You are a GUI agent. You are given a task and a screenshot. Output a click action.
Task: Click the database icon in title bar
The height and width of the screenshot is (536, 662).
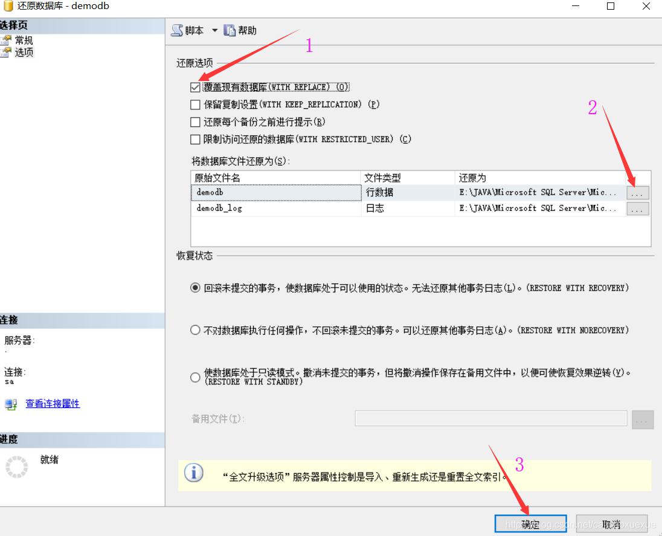pos(8,6)
